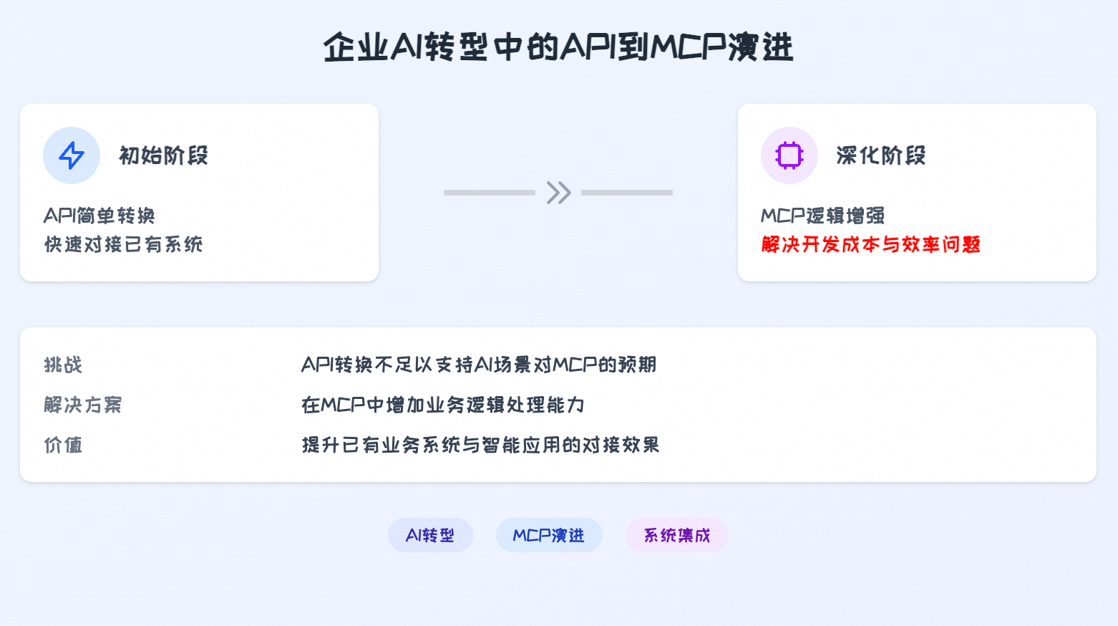Click the text 提升已有业务系统与智能应用的对接效果

(x=480, y=446)
